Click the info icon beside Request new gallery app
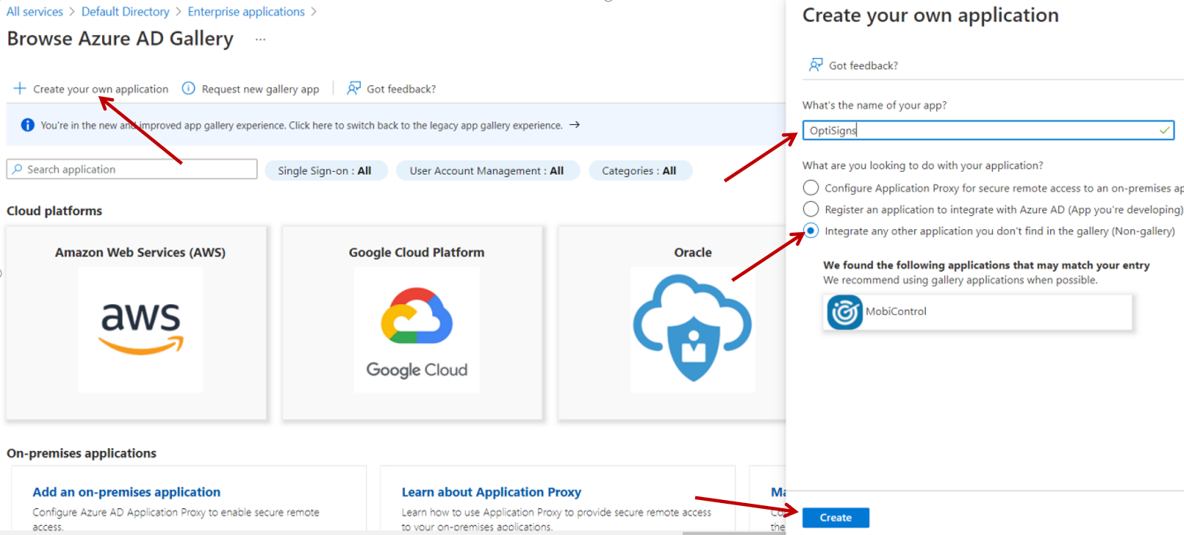Image resolution: width=1184 pixels, height=535 pixels. point(189,89)
